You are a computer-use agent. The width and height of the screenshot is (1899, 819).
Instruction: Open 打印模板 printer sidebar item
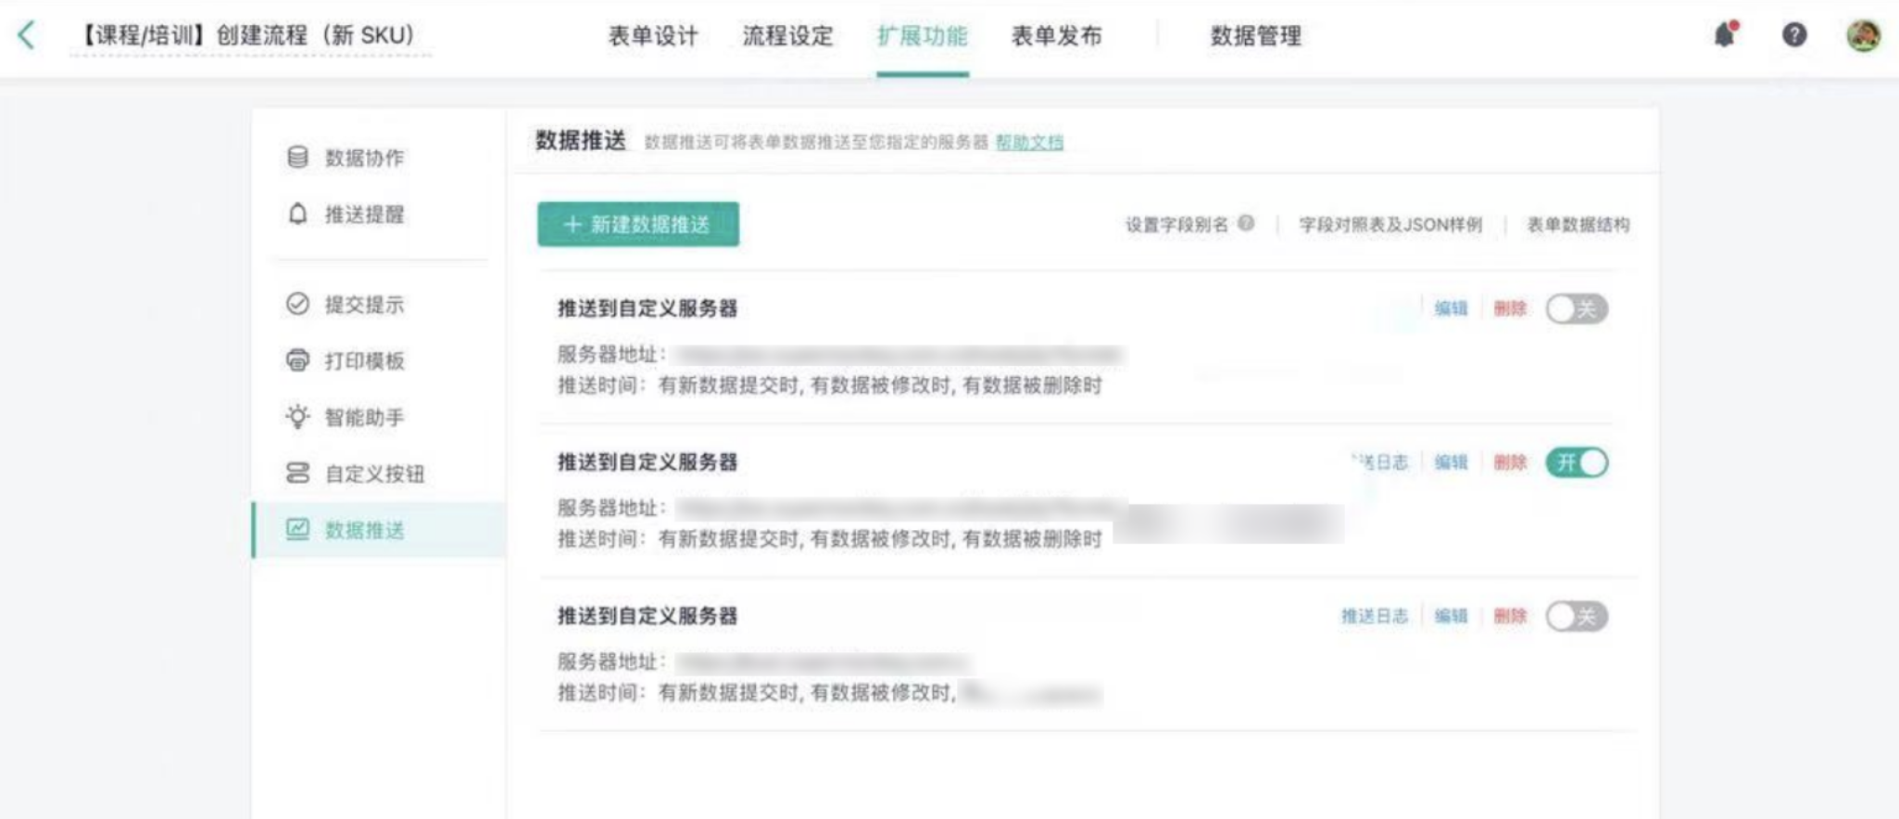pos(362,360)
